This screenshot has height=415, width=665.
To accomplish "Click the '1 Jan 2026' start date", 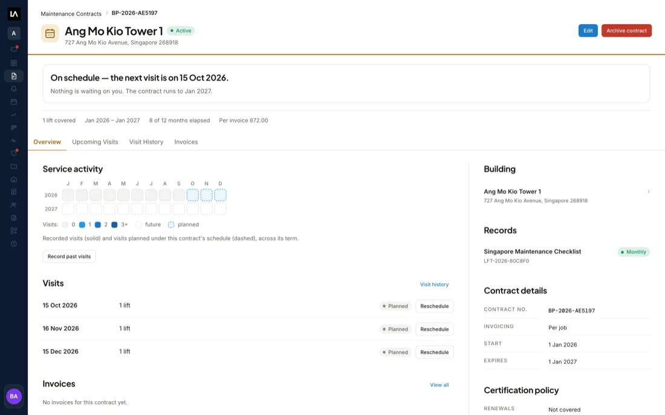I will click(562, 345).
